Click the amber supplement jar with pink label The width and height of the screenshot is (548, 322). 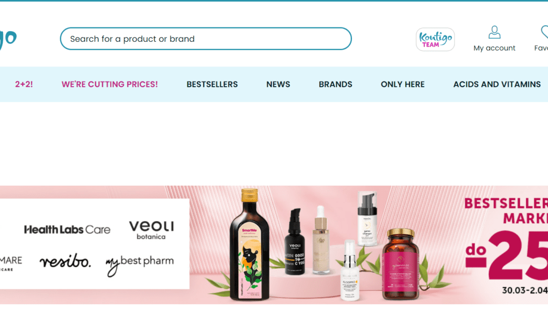[x=400, y=264]
